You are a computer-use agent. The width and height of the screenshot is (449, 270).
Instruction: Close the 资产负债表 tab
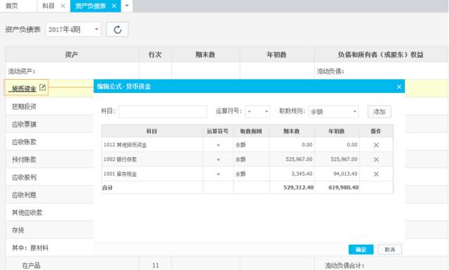tap(114, 6)
